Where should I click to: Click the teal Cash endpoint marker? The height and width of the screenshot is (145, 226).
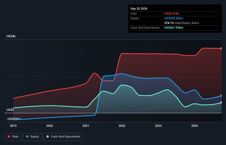(221, 103)
